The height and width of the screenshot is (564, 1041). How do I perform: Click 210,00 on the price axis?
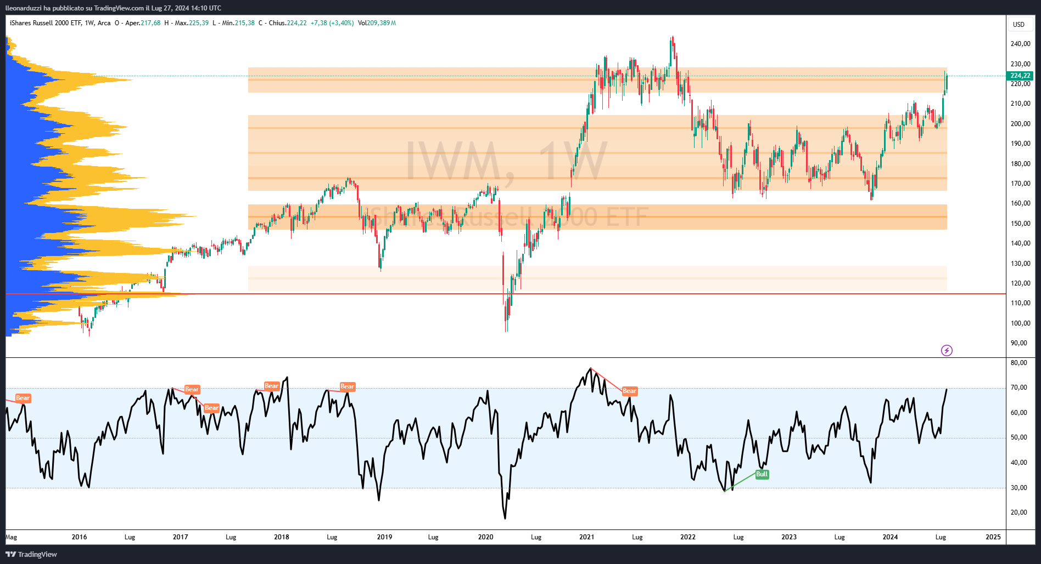point(1021,104)
